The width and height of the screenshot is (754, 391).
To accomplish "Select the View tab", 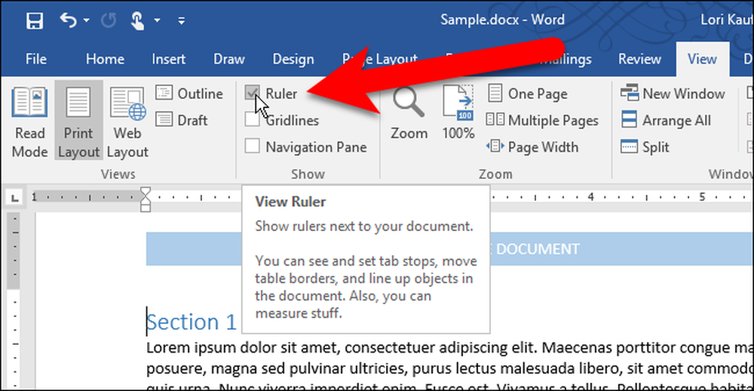I will pyautogui.click(x=702, y=59).
